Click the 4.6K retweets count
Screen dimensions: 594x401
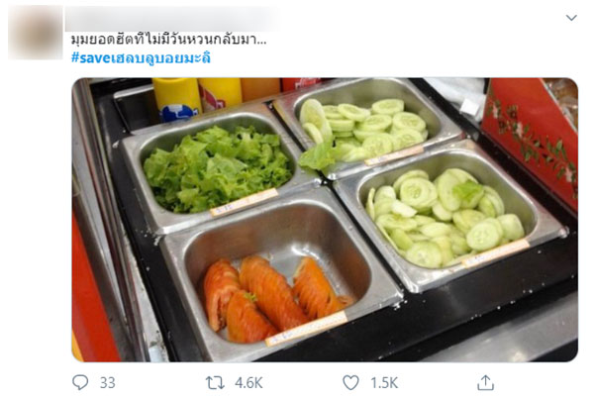(x=248, y=383)
